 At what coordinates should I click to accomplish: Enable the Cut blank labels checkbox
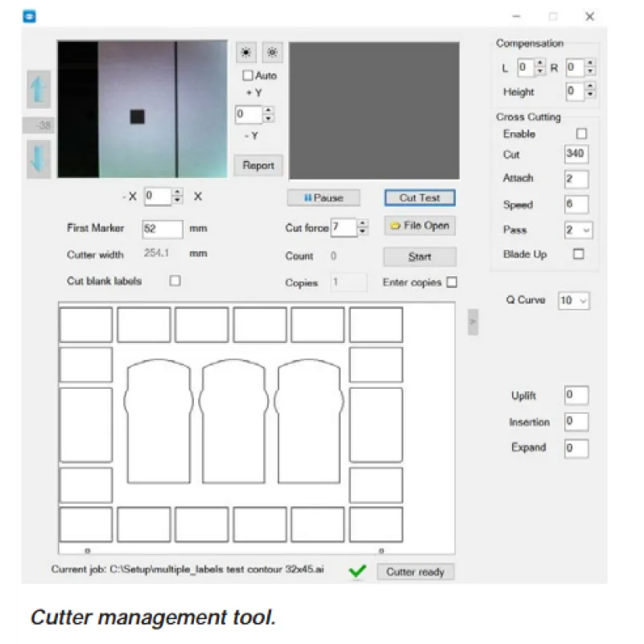(175, 280)
